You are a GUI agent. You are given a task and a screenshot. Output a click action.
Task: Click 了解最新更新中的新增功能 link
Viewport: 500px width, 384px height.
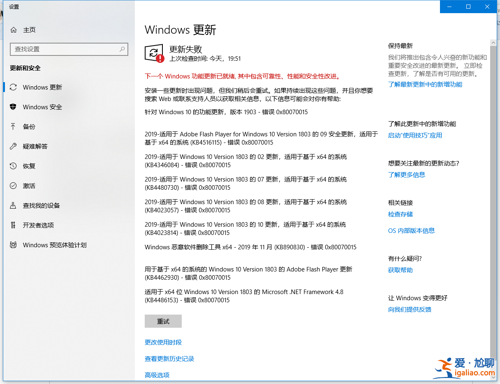(x=425, y=85)
